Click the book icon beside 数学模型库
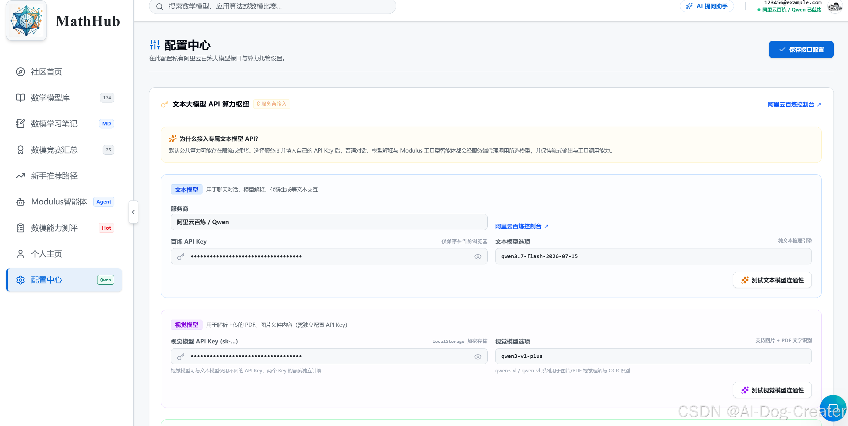Image resolution: width=848 pixels, height=426 pixels. tap(21, 98)
